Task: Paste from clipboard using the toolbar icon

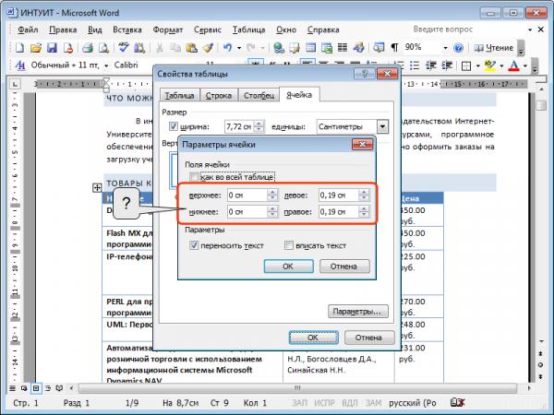Action: coord(191,48)
